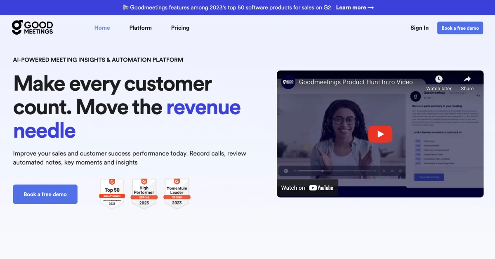Click the large Book a free demo button below the tagline
495x259 pixels.
tap(45, 194)
